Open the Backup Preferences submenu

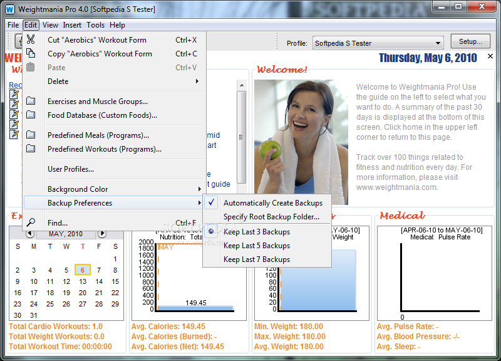click(x=113, y=202)
